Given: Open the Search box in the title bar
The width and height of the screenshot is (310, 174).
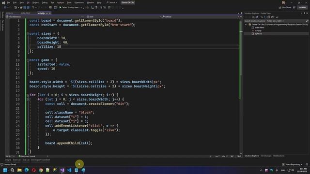Looking at the screenshot, I should click(112, 2).
